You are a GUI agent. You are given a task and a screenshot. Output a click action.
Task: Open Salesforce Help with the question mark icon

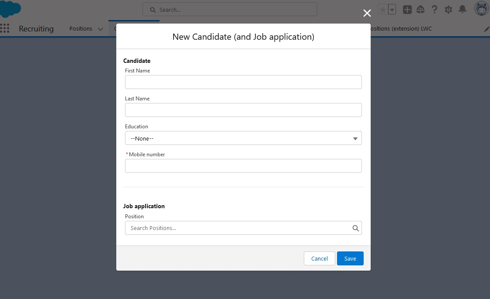(x=434, y=9)
